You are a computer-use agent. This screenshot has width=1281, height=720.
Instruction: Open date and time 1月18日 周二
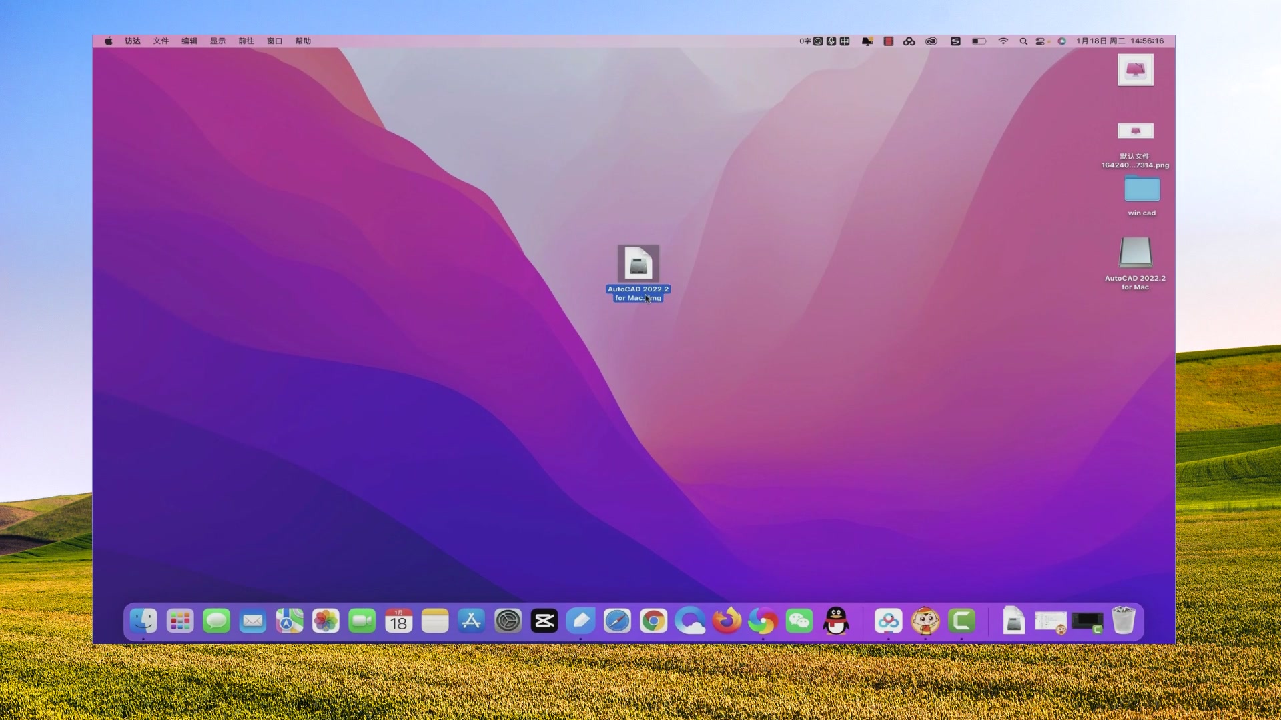[1101, 41]
